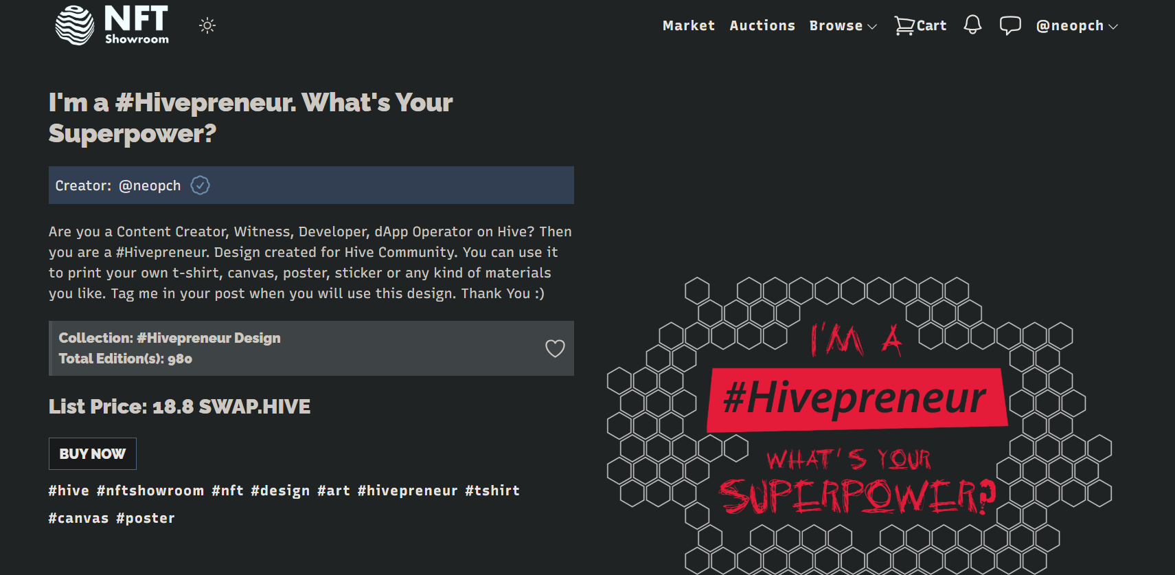View notifications via bell icon
1175x575 pixels.
[972, 25]
